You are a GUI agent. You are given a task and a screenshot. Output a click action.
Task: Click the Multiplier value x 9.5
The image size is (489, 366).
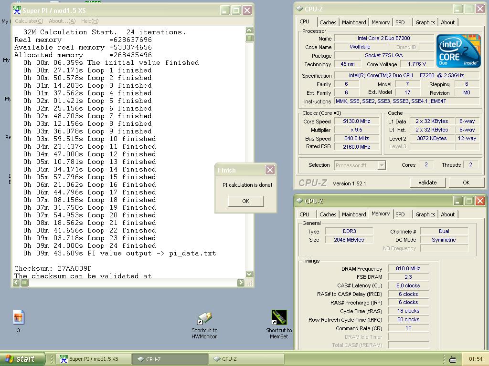coord(356,130)
